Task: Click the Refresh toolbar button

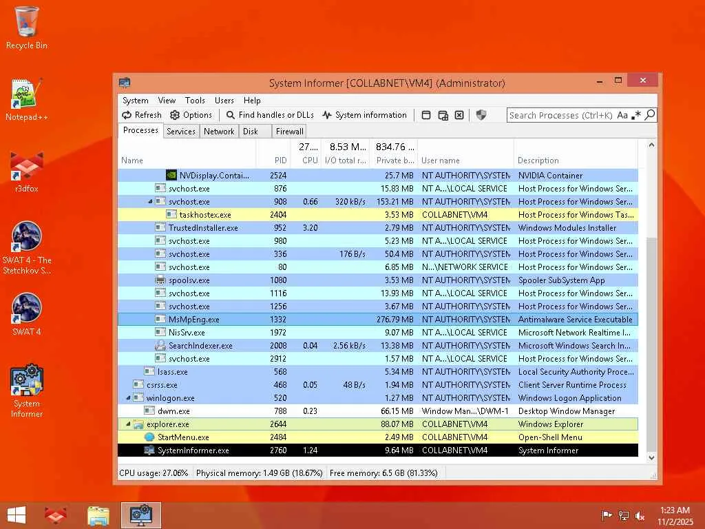Action: (x=142, y=115)
